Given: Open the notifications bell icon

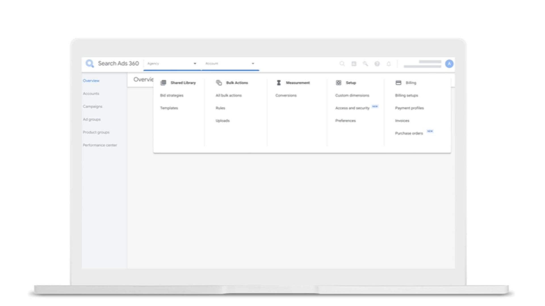Looking at the screenshot, I should pos(389,64).
